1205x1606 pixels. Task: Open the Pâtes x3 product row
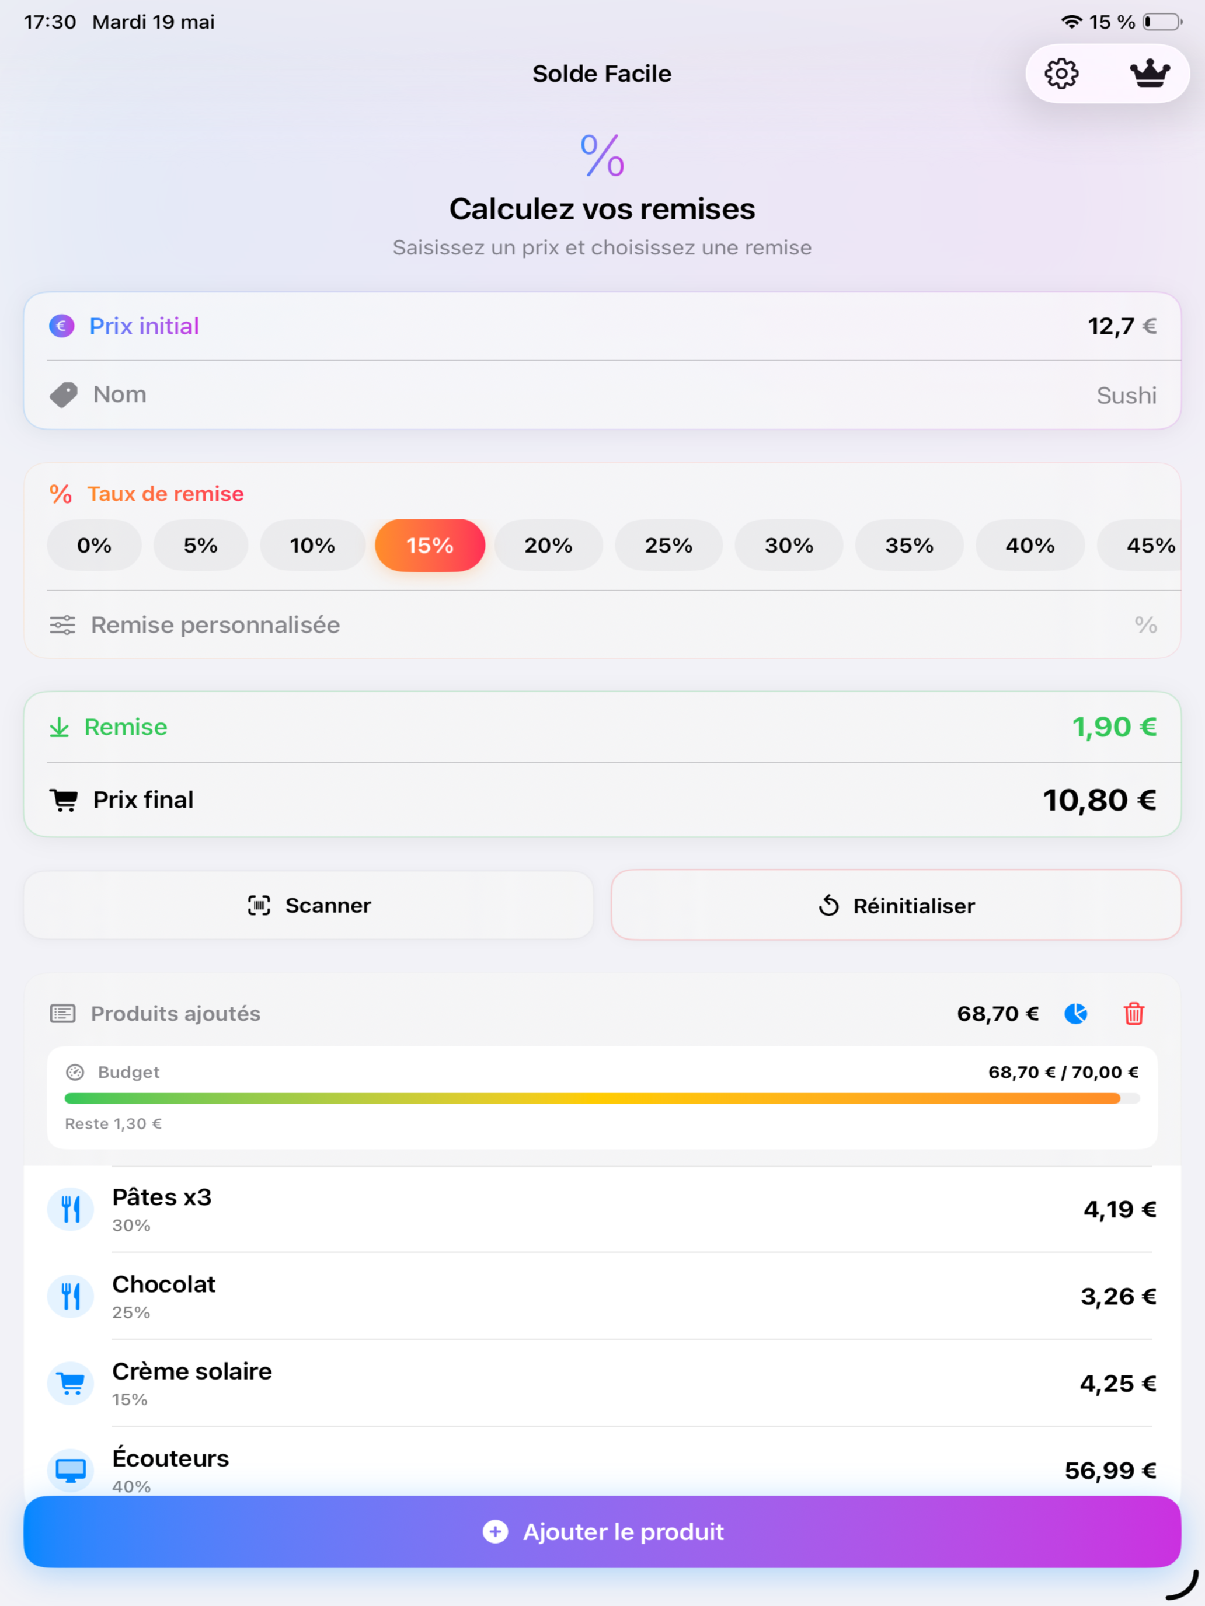[x=602, y=1210]
